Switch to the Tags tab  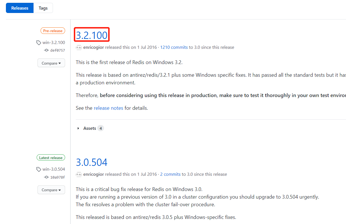pyautogui.click(x=43, y=8)
